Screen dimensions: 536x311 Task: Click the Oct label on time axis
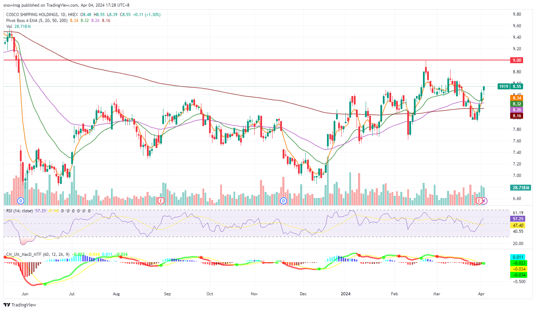tap(210, 294)
